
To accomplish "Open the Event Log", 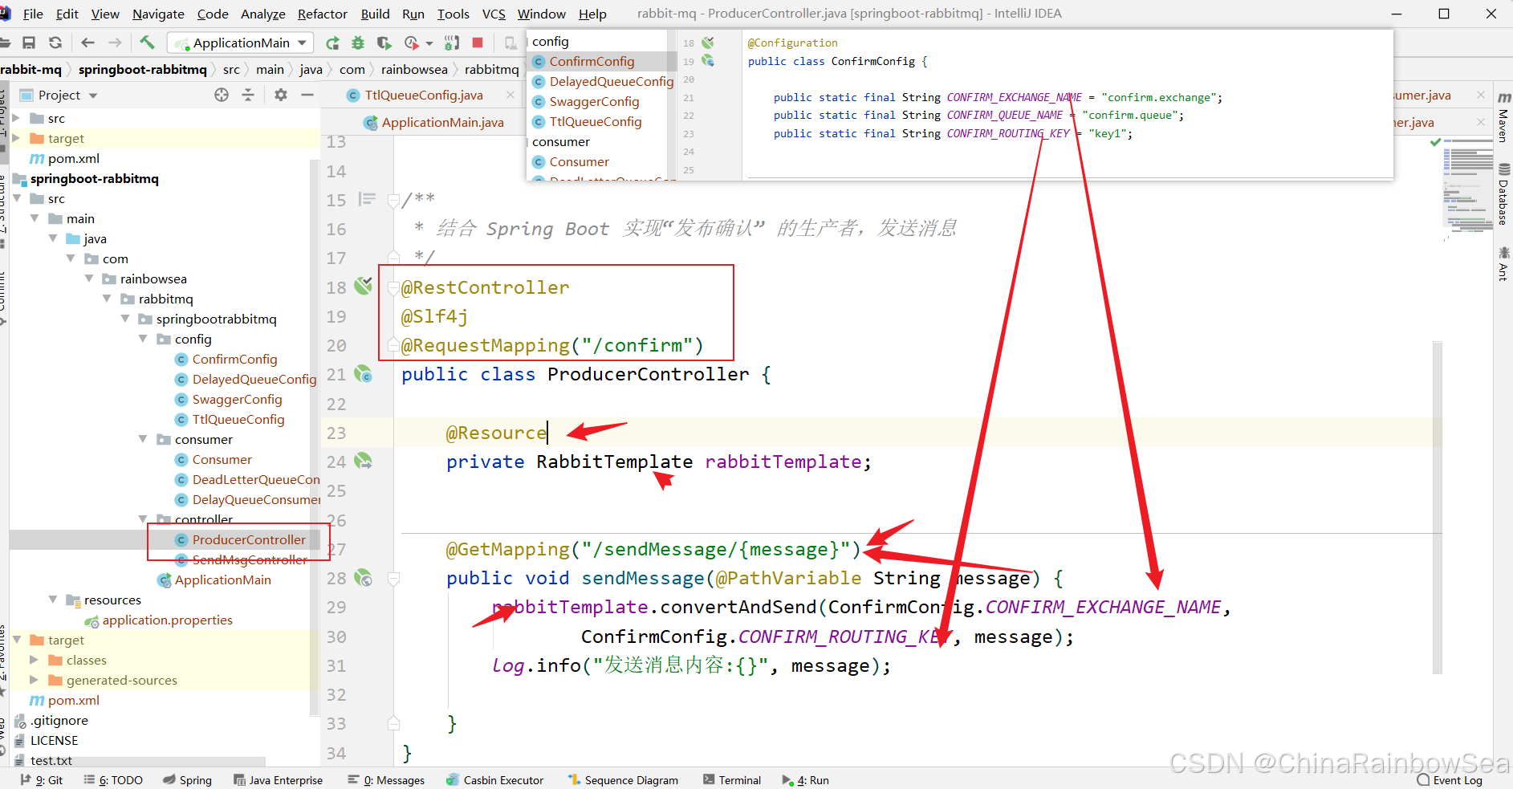I will click(1450, 780).
